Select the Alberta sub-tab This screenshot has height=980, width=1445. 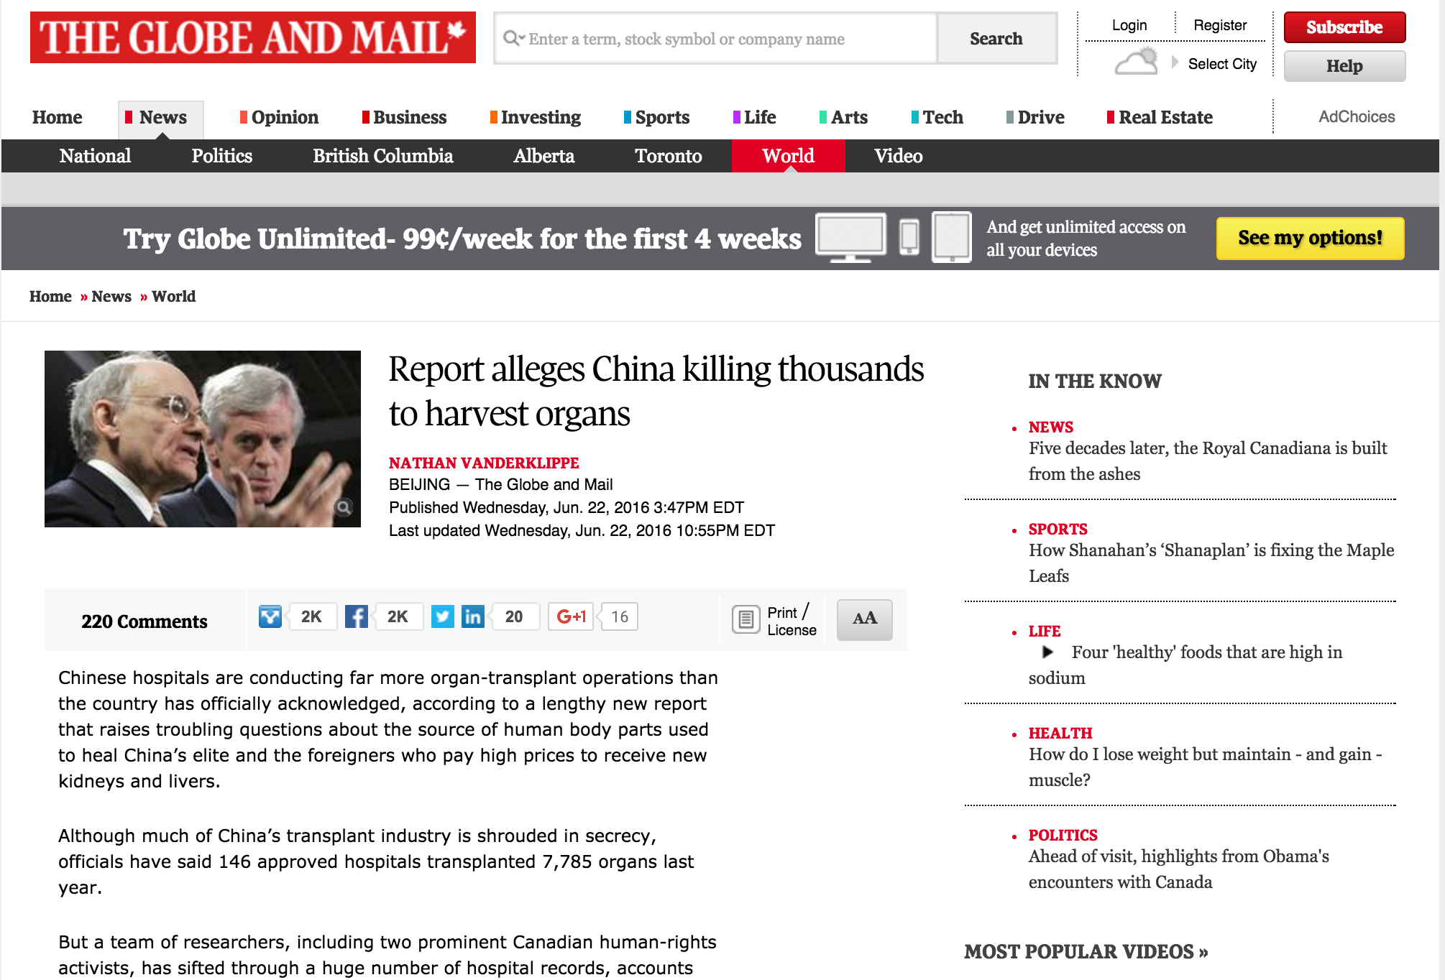pyautogui.click(x=543, y=156)
